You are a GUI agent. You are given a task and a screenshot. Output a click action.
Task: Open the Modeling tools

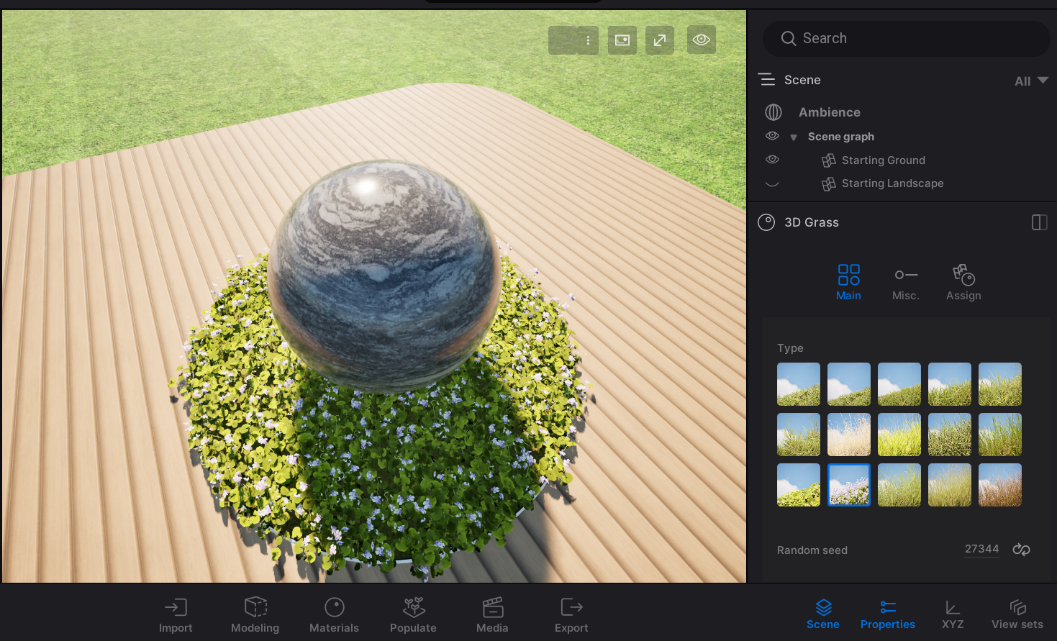pos(255,615)
